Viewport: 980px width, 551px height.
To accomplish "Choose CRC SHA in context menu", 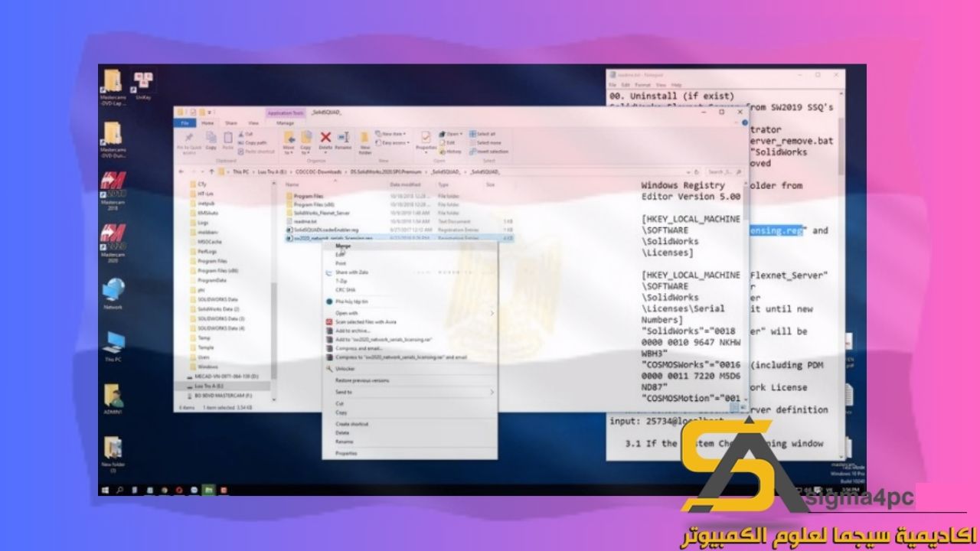I will (410, 289).
